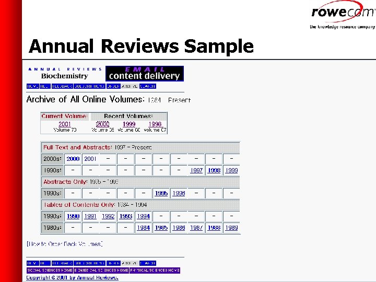Open the 1999 link under Recent Volumes
Screen dimensions: 376x282
129,124
